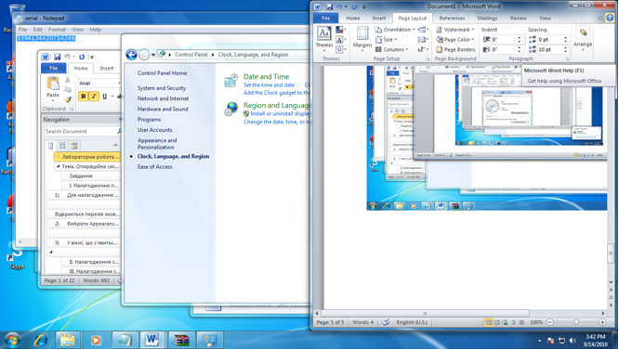Open the Size dropdown in Page Setup
This screenshot has width=619, height=350.
[386, 39]
